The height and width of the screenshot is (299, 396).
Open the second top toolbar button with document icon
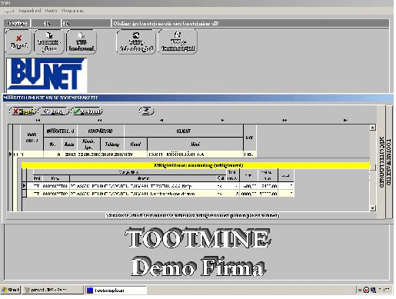pyautogui.click(x=48, y=42)
